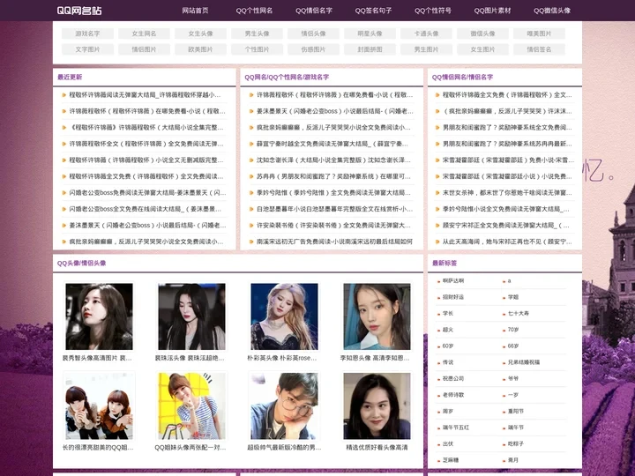
Task: Open the 闪婚老公变boss全文免费在线阅读大结局 article link
Action: click(145, 209)
